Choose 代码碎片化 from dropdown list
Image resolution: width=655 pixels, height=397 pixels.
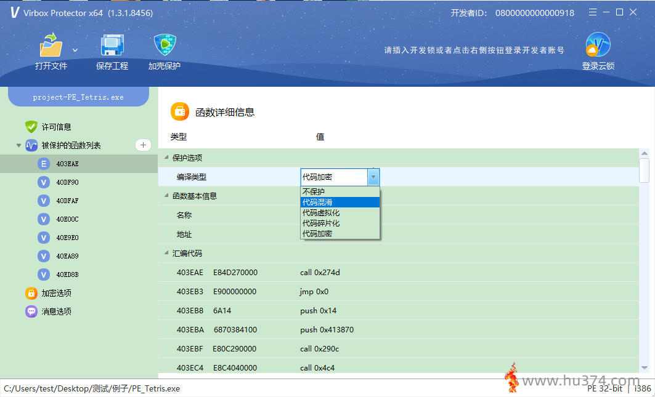pyautogui.click(x=340, y=223)
